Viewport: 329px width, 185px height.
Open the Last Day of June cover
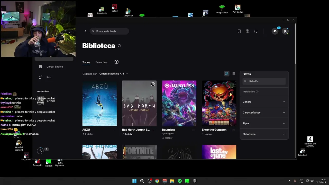(219, 152)
